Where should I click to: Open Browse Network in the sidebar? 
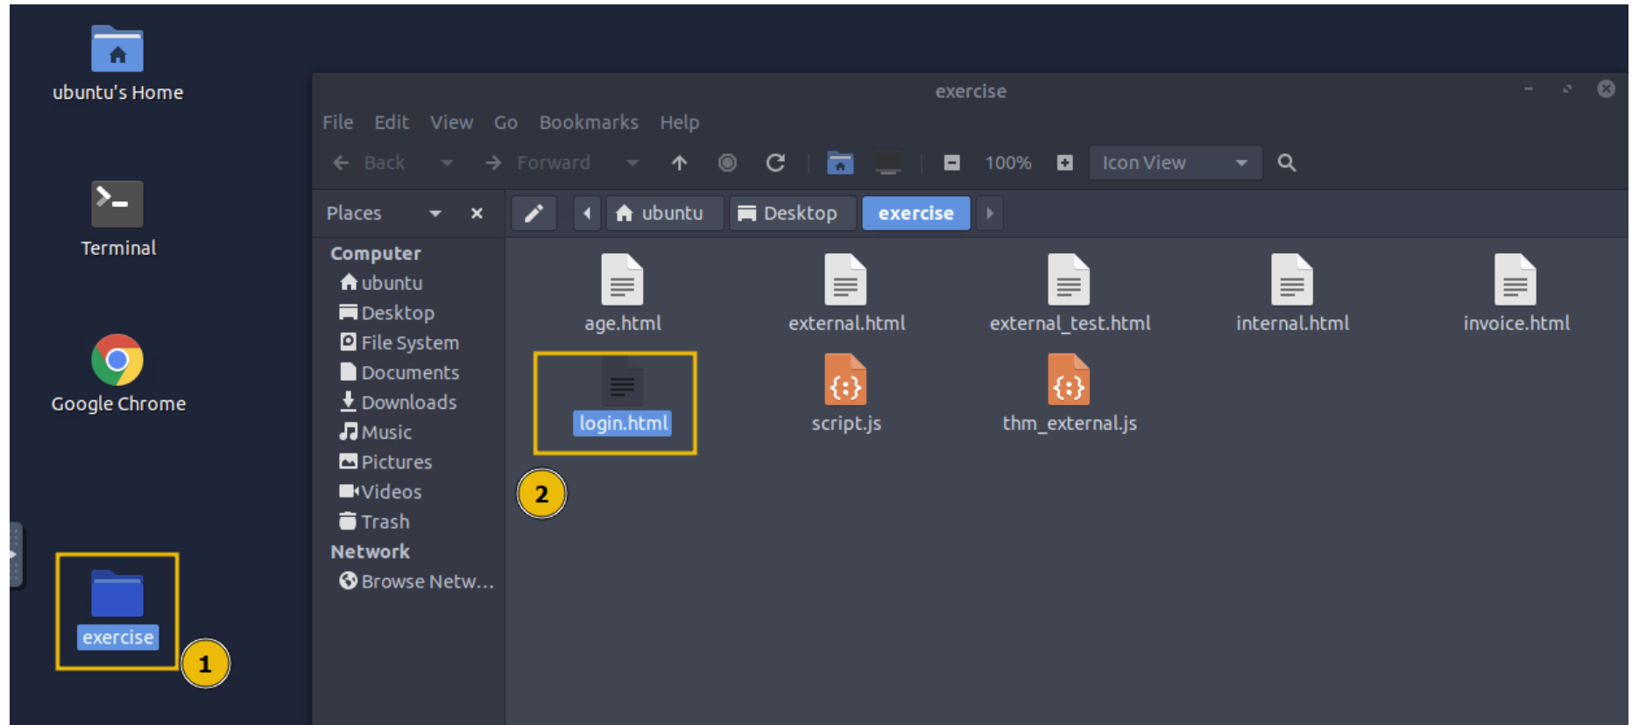tap(417, 581)
